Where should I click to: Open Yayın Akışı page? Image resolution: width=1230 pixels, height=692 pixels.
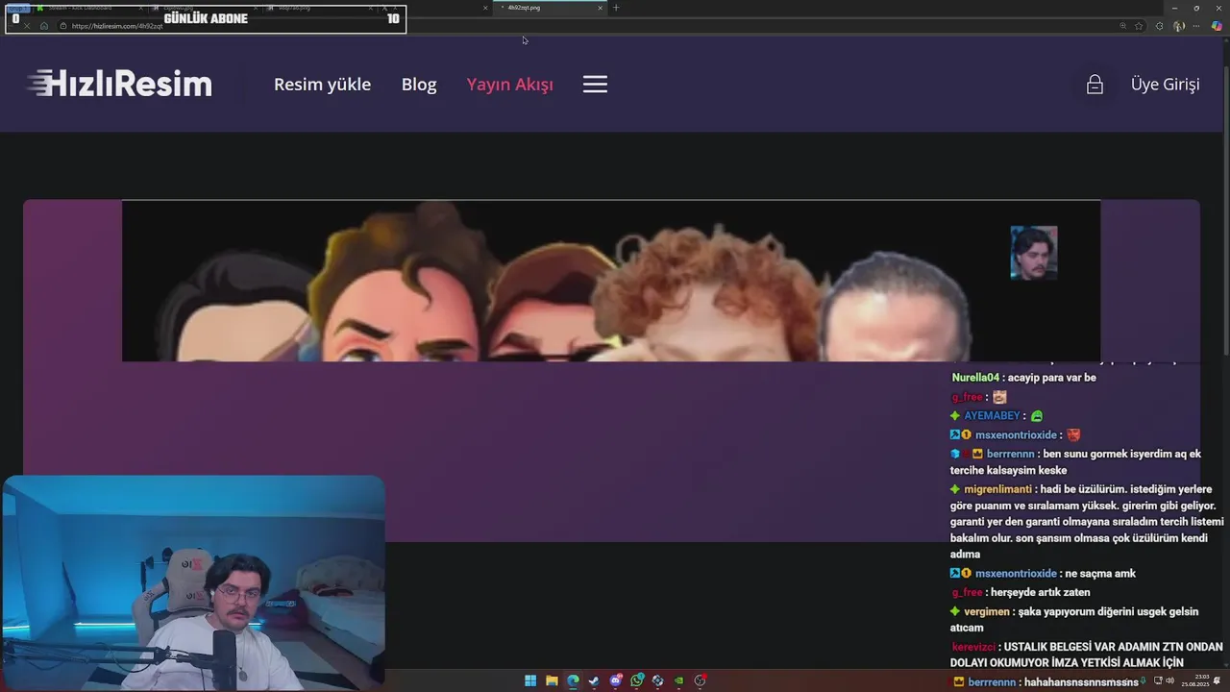coord(509,85)
